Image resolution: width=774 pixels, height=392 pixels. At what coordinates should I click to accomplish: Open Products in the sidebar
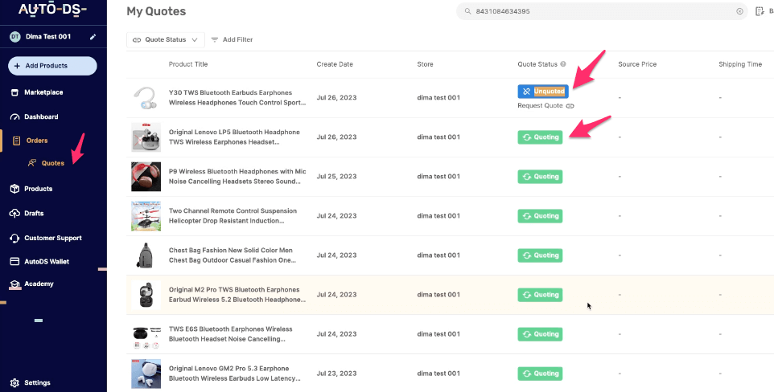38,189
